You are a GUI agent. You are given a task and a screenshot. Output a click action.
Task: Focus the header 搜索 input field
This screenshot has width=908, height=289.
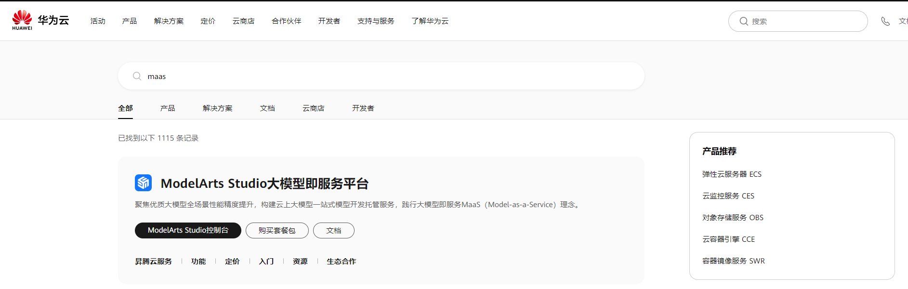(798, 21)
